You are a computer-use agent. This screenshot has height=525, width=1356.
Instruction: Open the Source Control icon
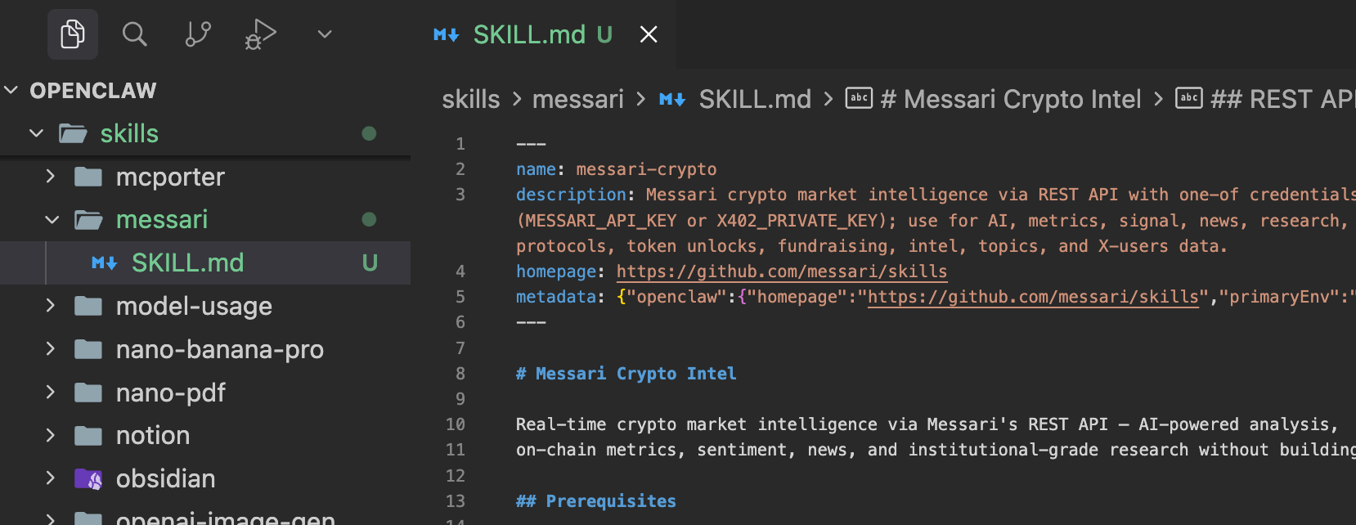coord(197,34)
